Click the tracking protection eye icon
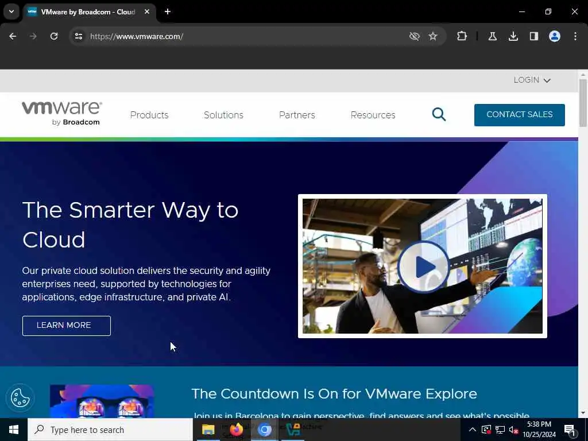The image size is (588, 441). coord(415,36)
